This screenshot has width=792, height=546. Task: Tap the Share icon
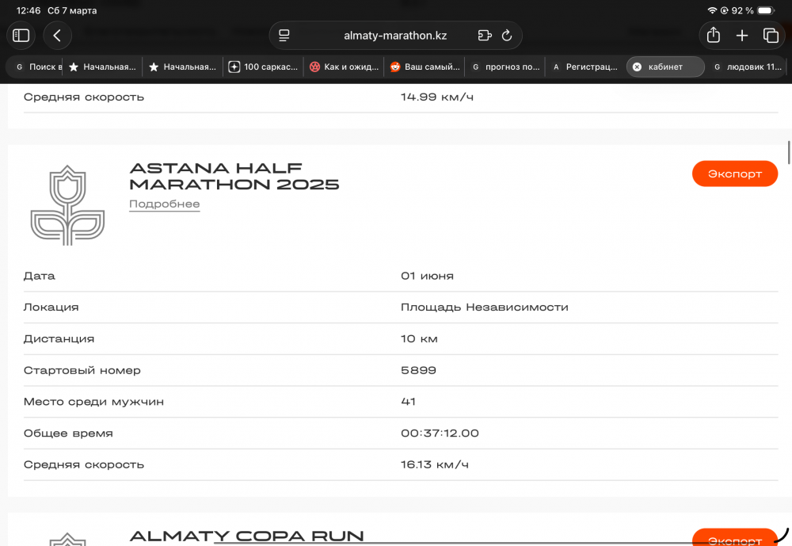713,36
